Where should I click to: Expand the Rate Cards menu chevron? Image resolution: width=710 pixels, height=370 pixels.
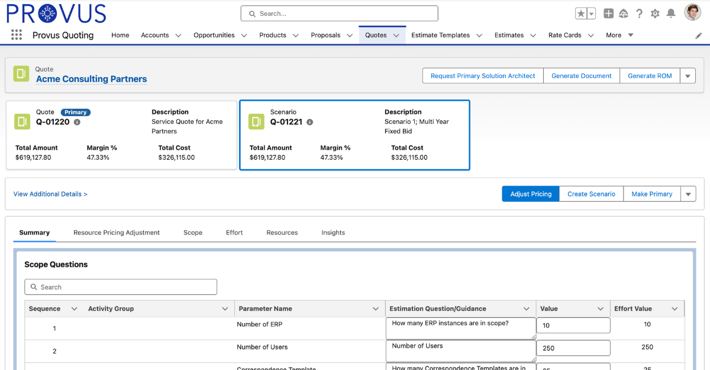coord(590,36)
